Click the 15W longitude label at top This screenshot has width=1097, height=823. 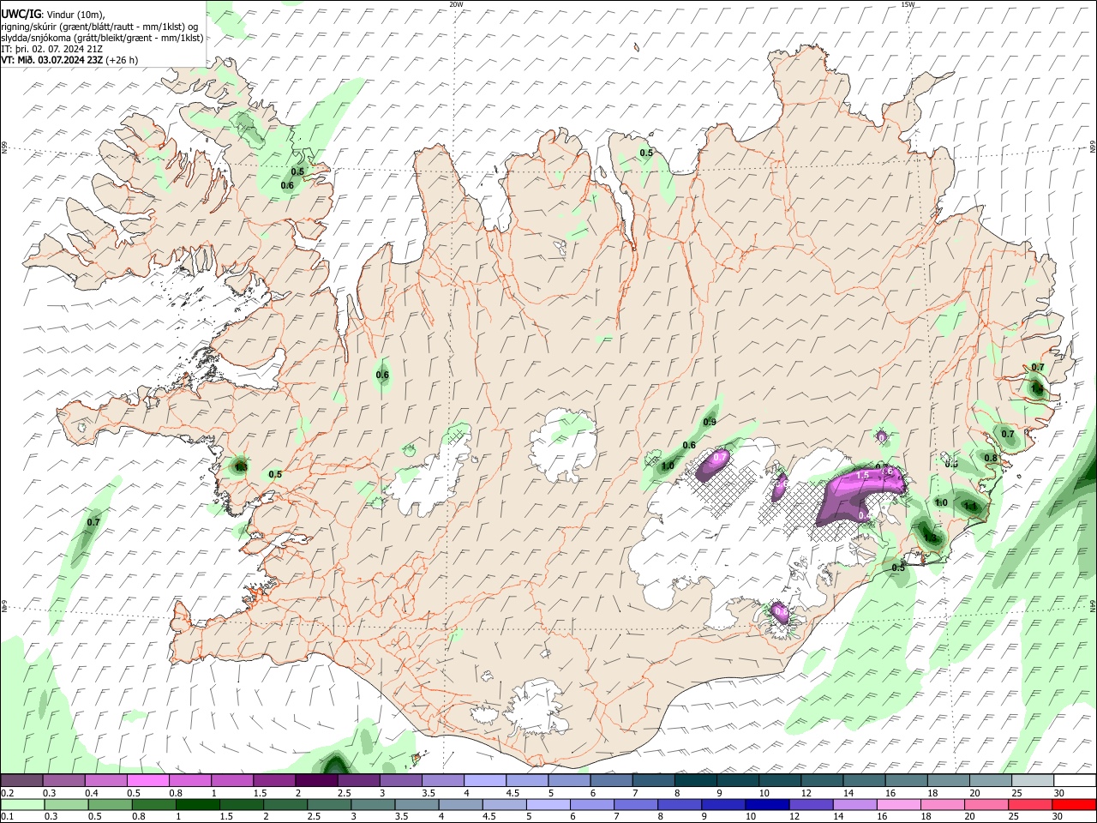pos(908,4)
